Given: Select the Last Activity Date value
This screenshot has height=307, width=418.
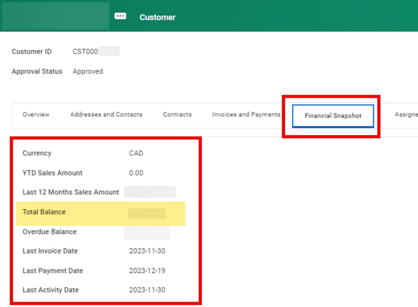Looking at the screenshot, I should pyautogui.click(x=147, y=290).
